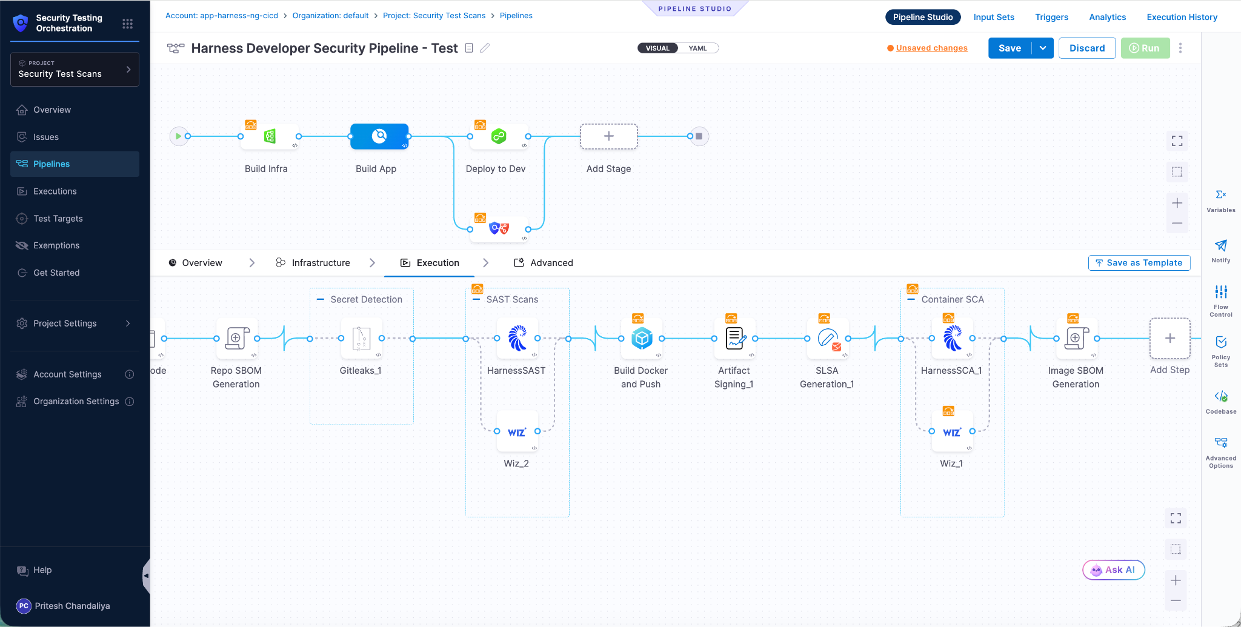Open the Wiz_1 step icon
The width and height of the screenshot is (1241, 627).
click(952, 431)
